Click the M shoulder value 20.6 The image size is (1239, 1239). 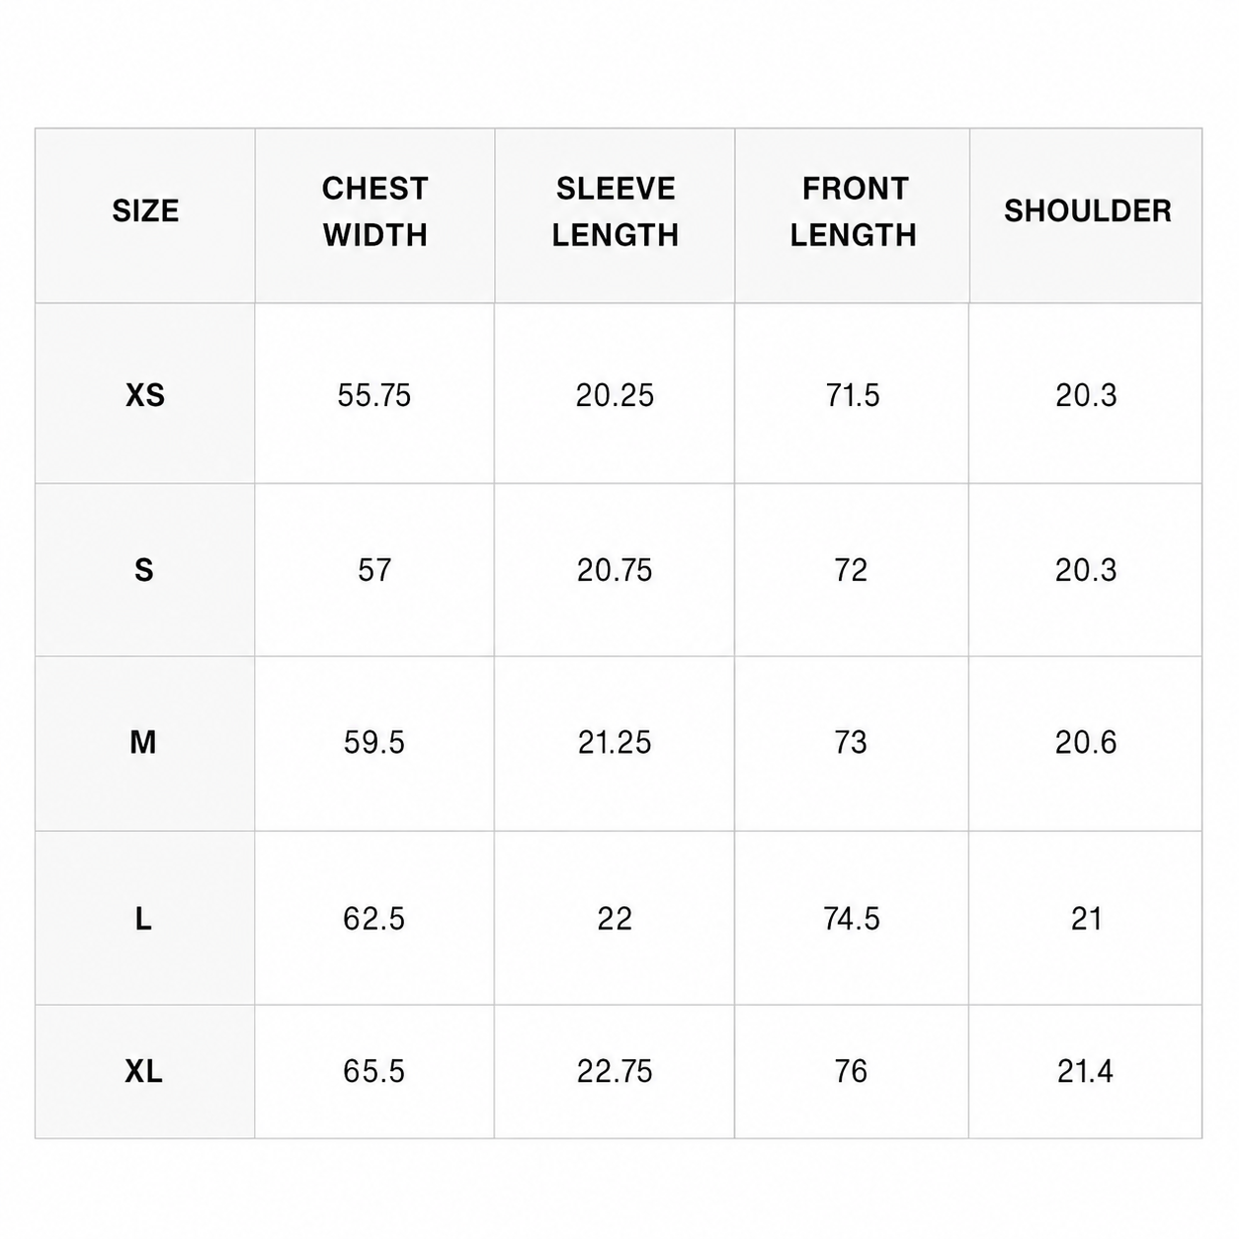pyautogui.click(x=1085, y=742)
